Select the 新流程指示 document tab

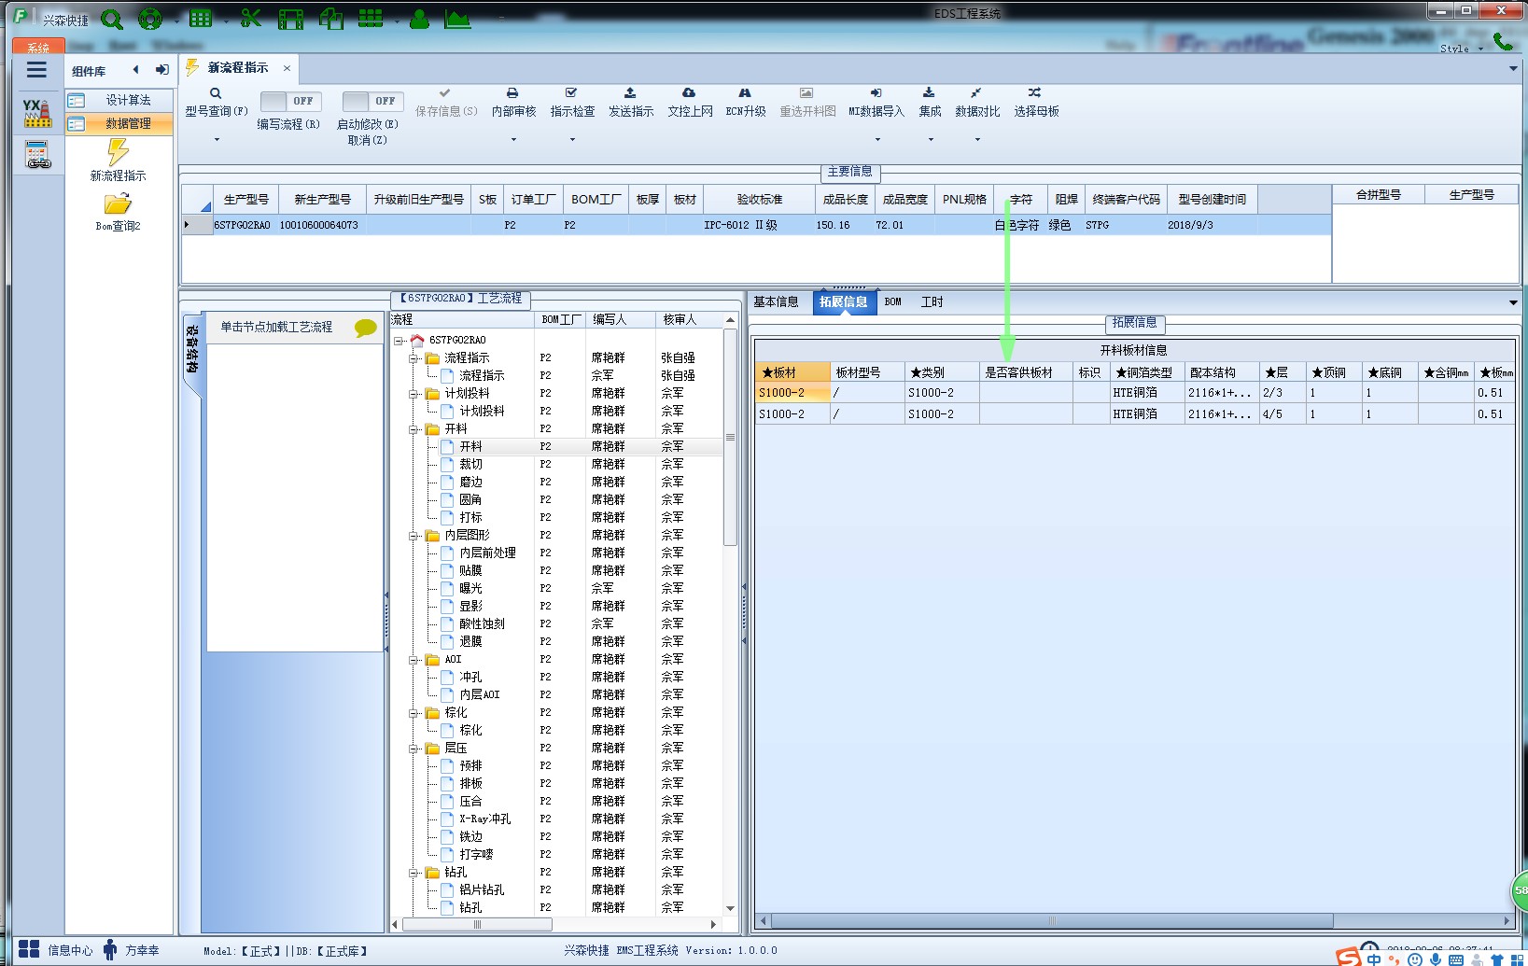238,68
